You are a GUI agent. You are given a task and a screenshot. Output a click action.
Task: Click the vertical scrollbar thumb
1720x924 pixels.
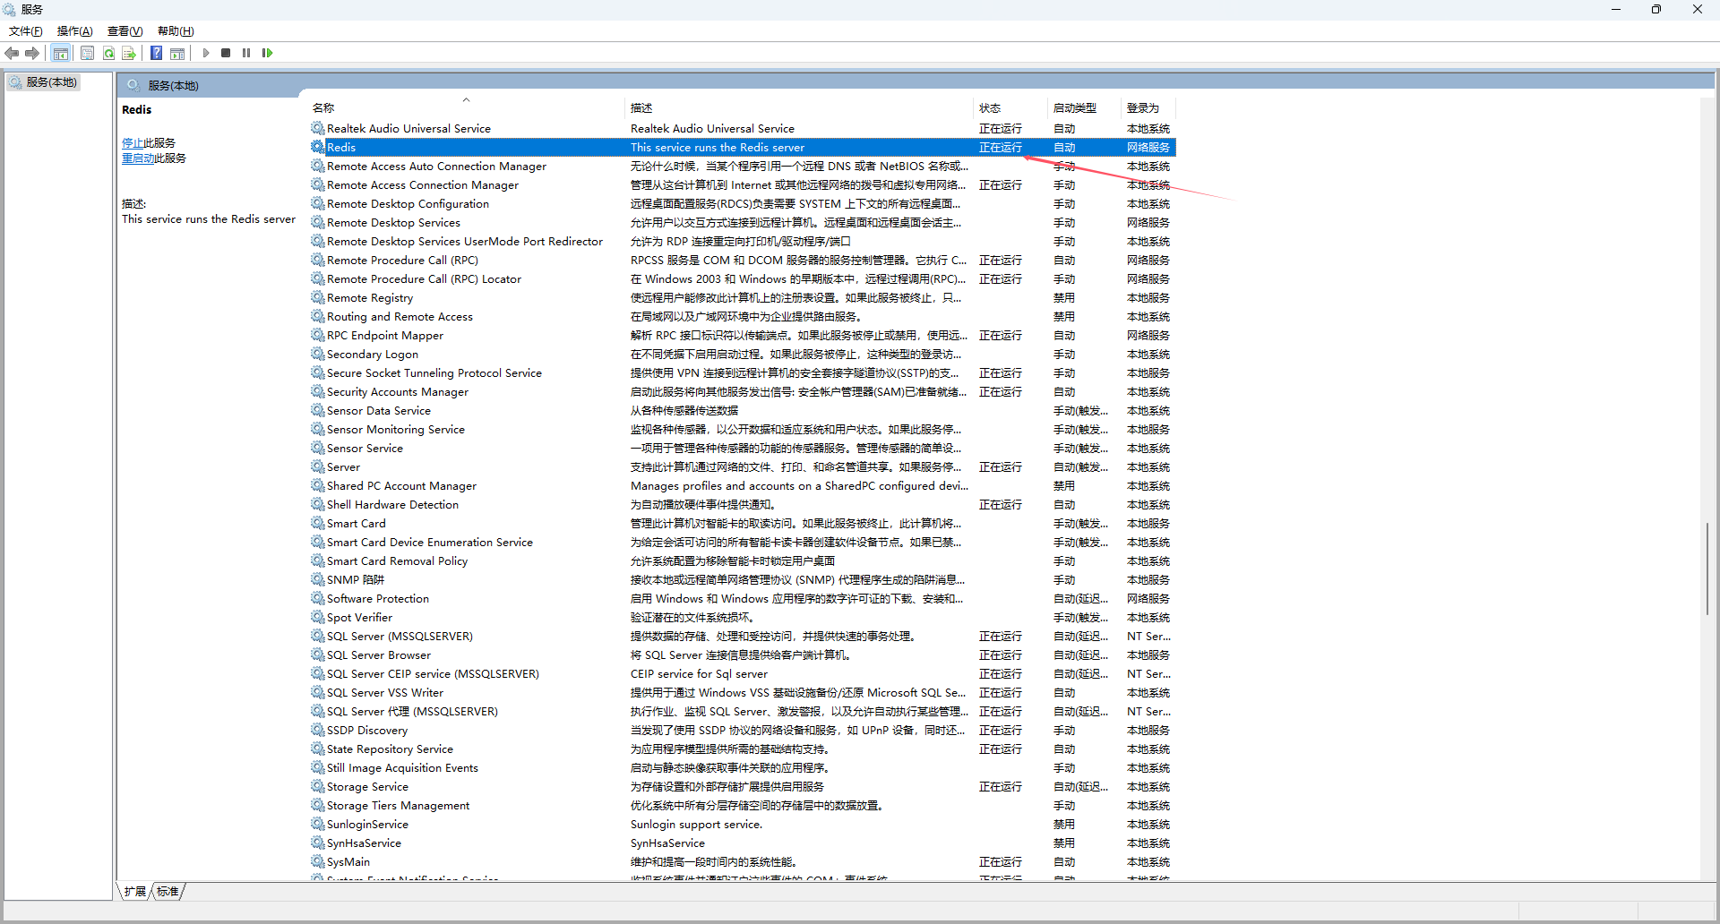[x=1708, y=569]
